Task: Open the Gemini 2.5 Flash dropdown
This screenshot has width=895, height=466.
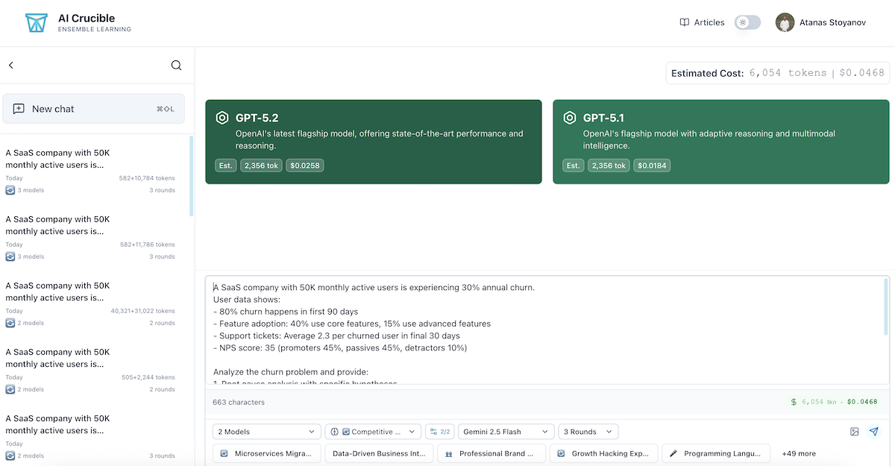Action: click(x=506, y=432)
